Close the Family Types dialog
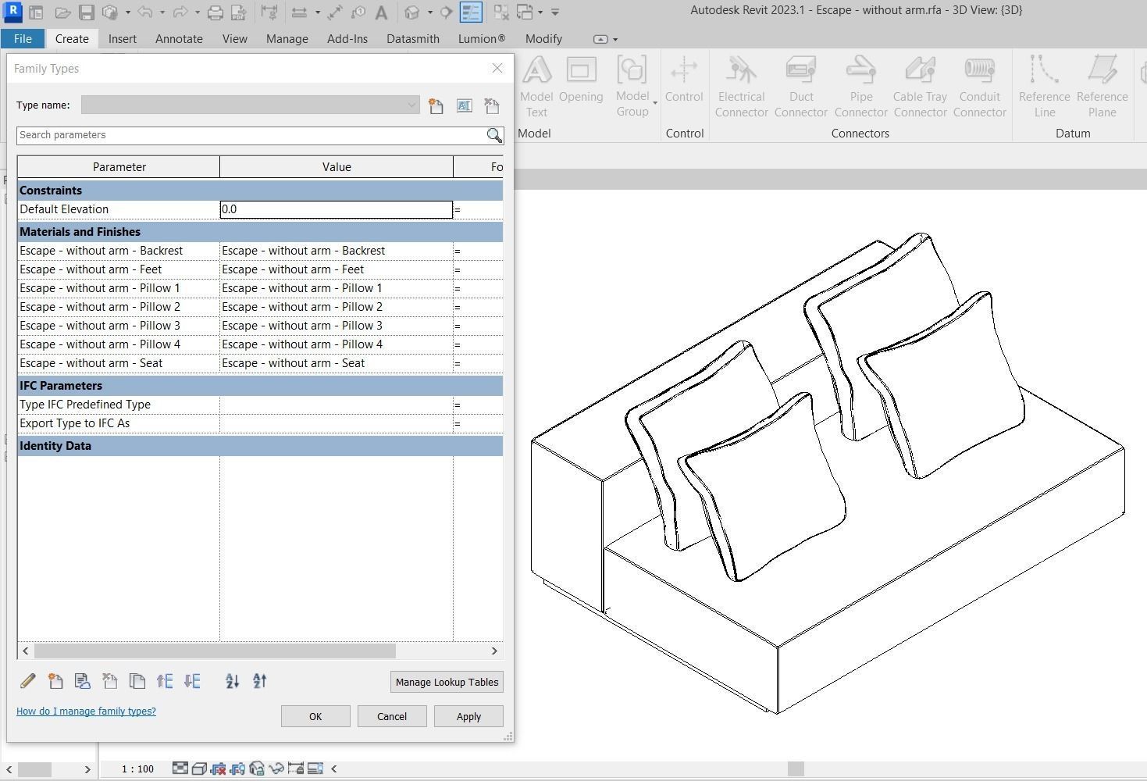1147x781 pixels. point(497,68)
